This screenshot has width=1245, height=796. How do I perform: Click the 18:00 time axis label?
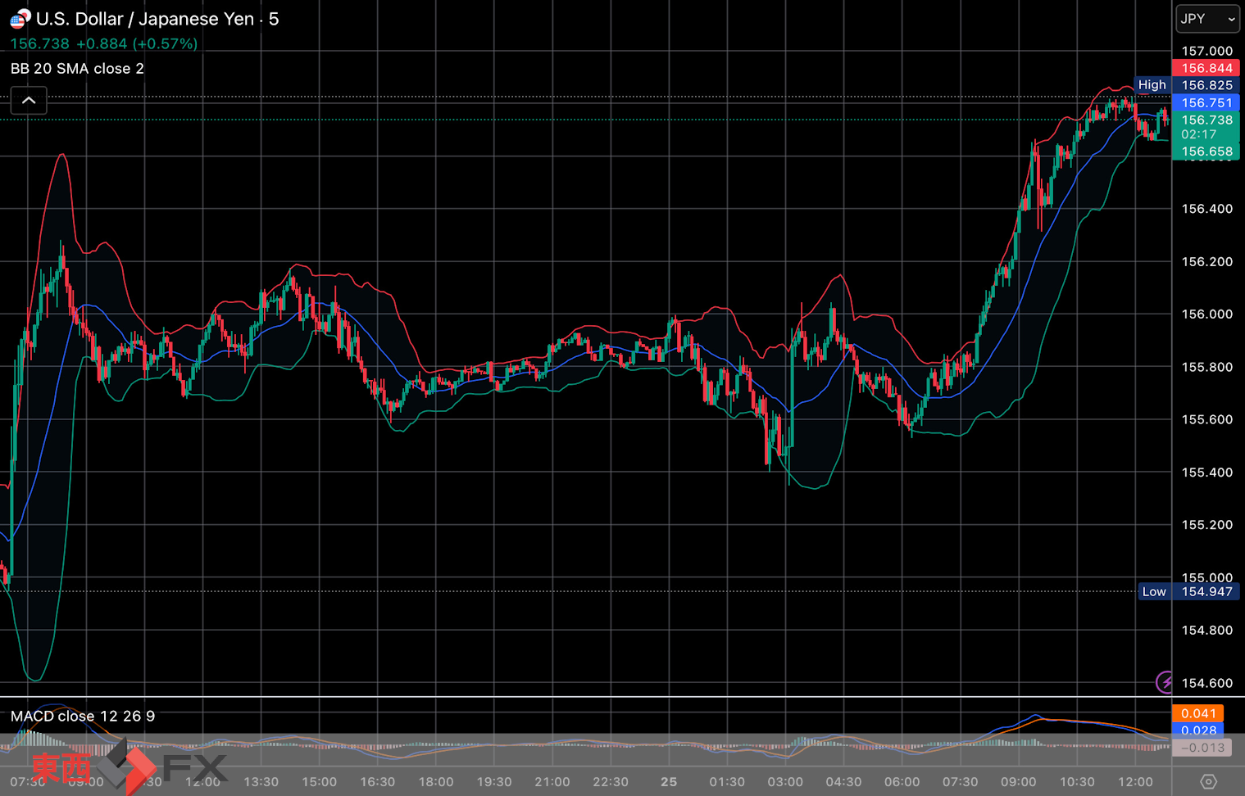click(x=435, y=781)
